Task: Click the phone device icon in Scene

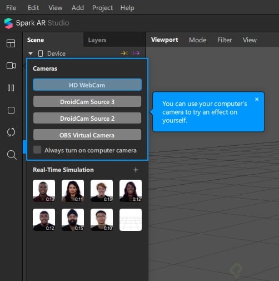Action: pos(41,53)
